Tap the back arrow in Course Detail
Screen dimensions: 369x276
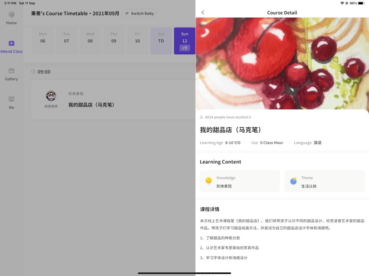pos(203,13)
